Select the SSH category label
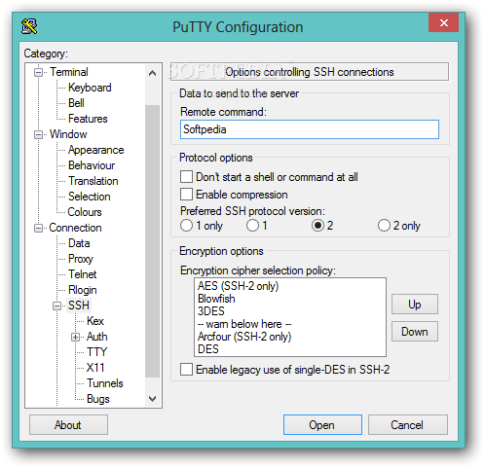Viewport: 485px width, 468px height. click(79, 306)
